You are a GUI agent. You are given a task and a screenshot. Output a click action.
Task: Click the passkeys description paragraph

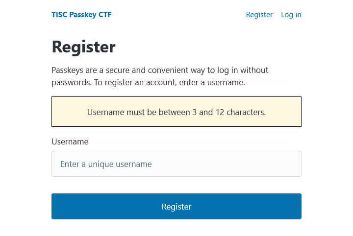click(x=160, y=76)
